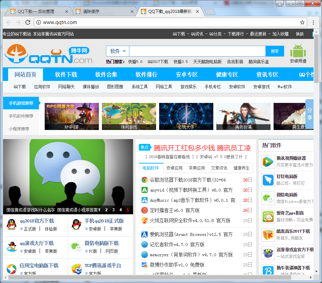This screenshot has width=322, height=283.
Task: Click the site info icon in the address bar
Action: (x=38, y=22)
